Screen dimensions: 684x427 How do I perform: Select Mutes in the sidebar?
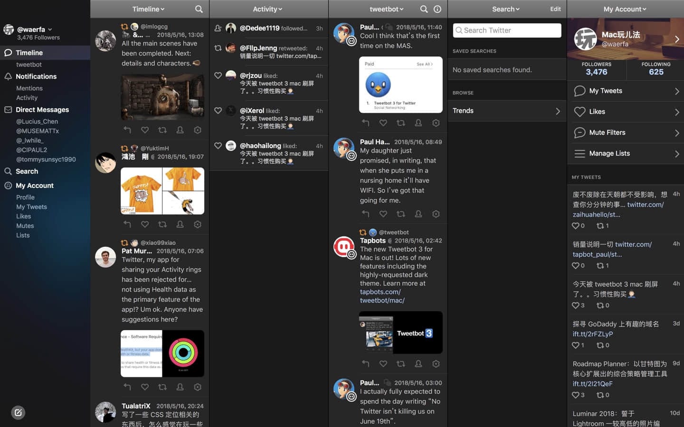coord(25,226)
